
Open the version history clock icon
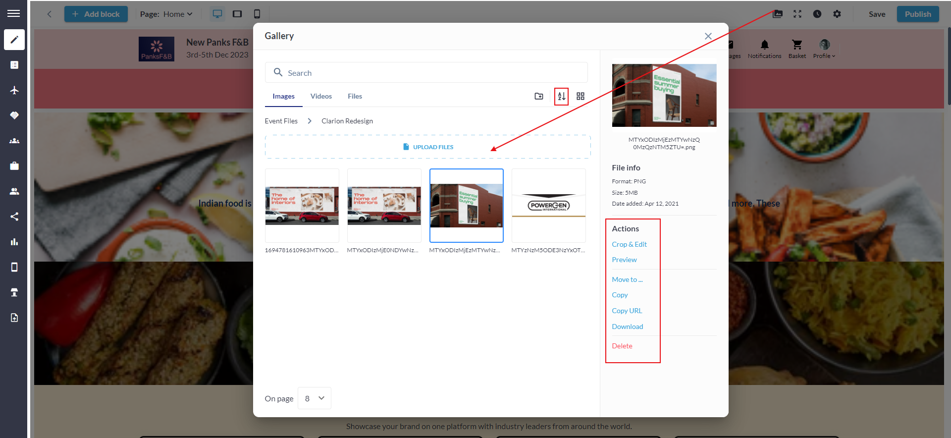click(x=817, y=14)
